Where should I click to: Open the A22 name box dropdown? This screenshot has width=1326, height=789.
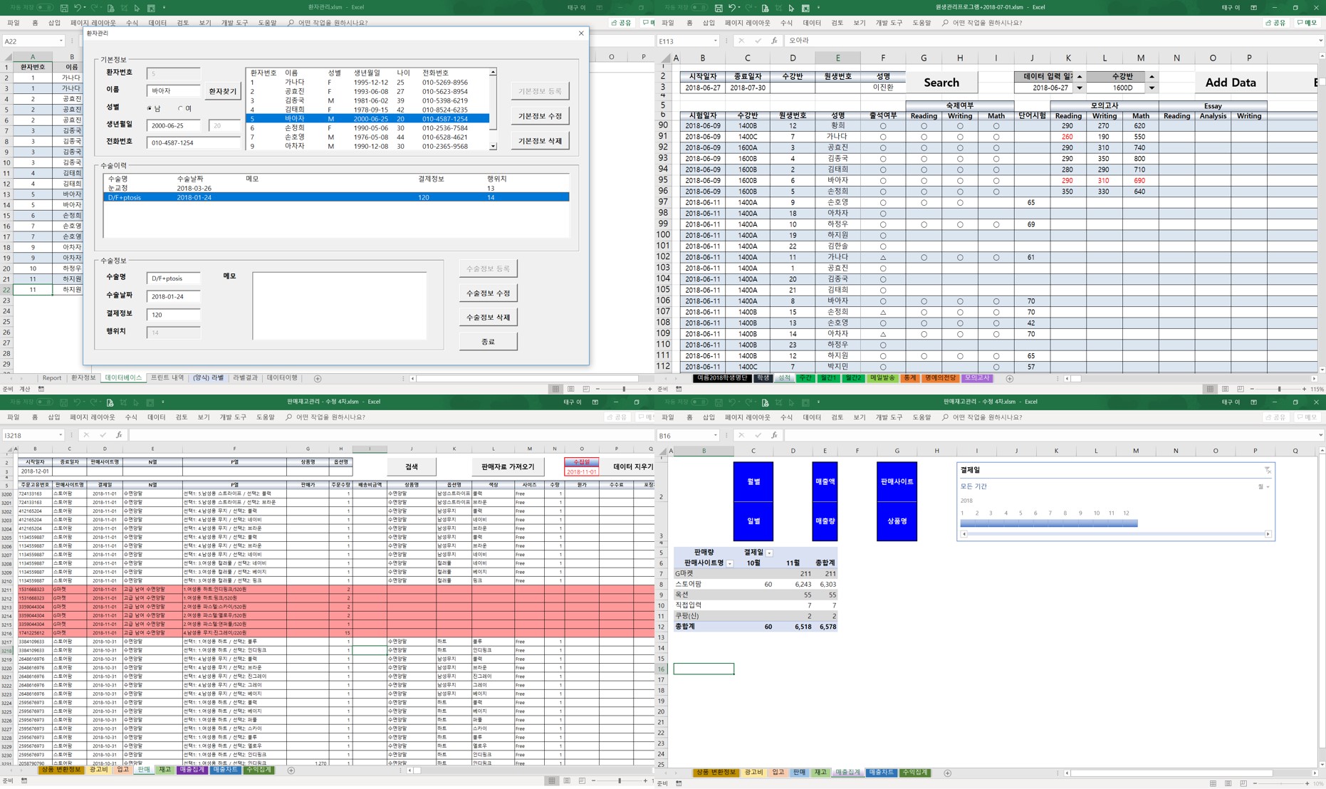(61, 41)
